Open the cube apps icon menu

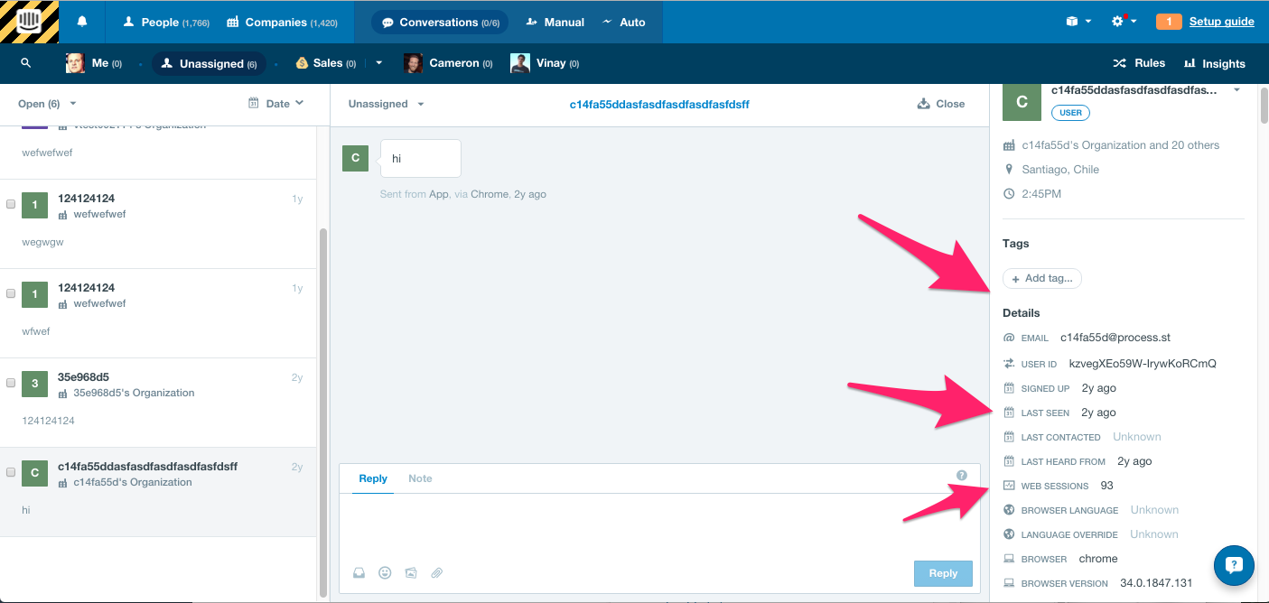pyautogui.click(x=1072, y=22)
